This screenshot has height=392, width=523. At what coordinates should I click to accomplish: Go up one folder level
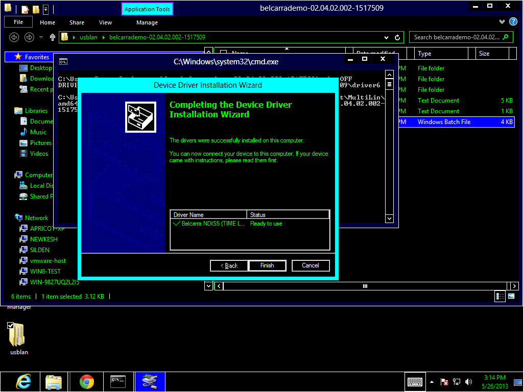tap(53, 37)
